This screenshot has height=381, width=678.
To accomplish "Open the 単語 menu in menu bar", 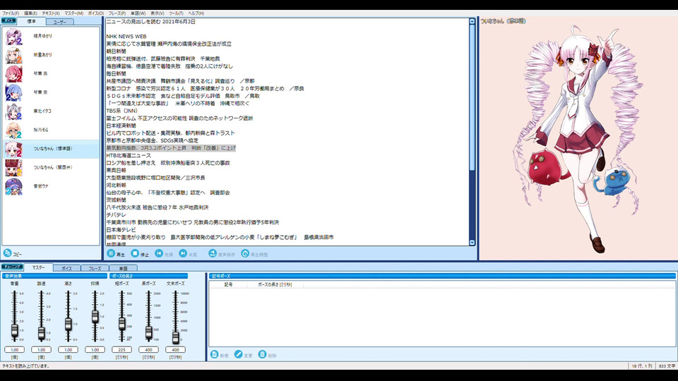I will (x=138, y=13).
